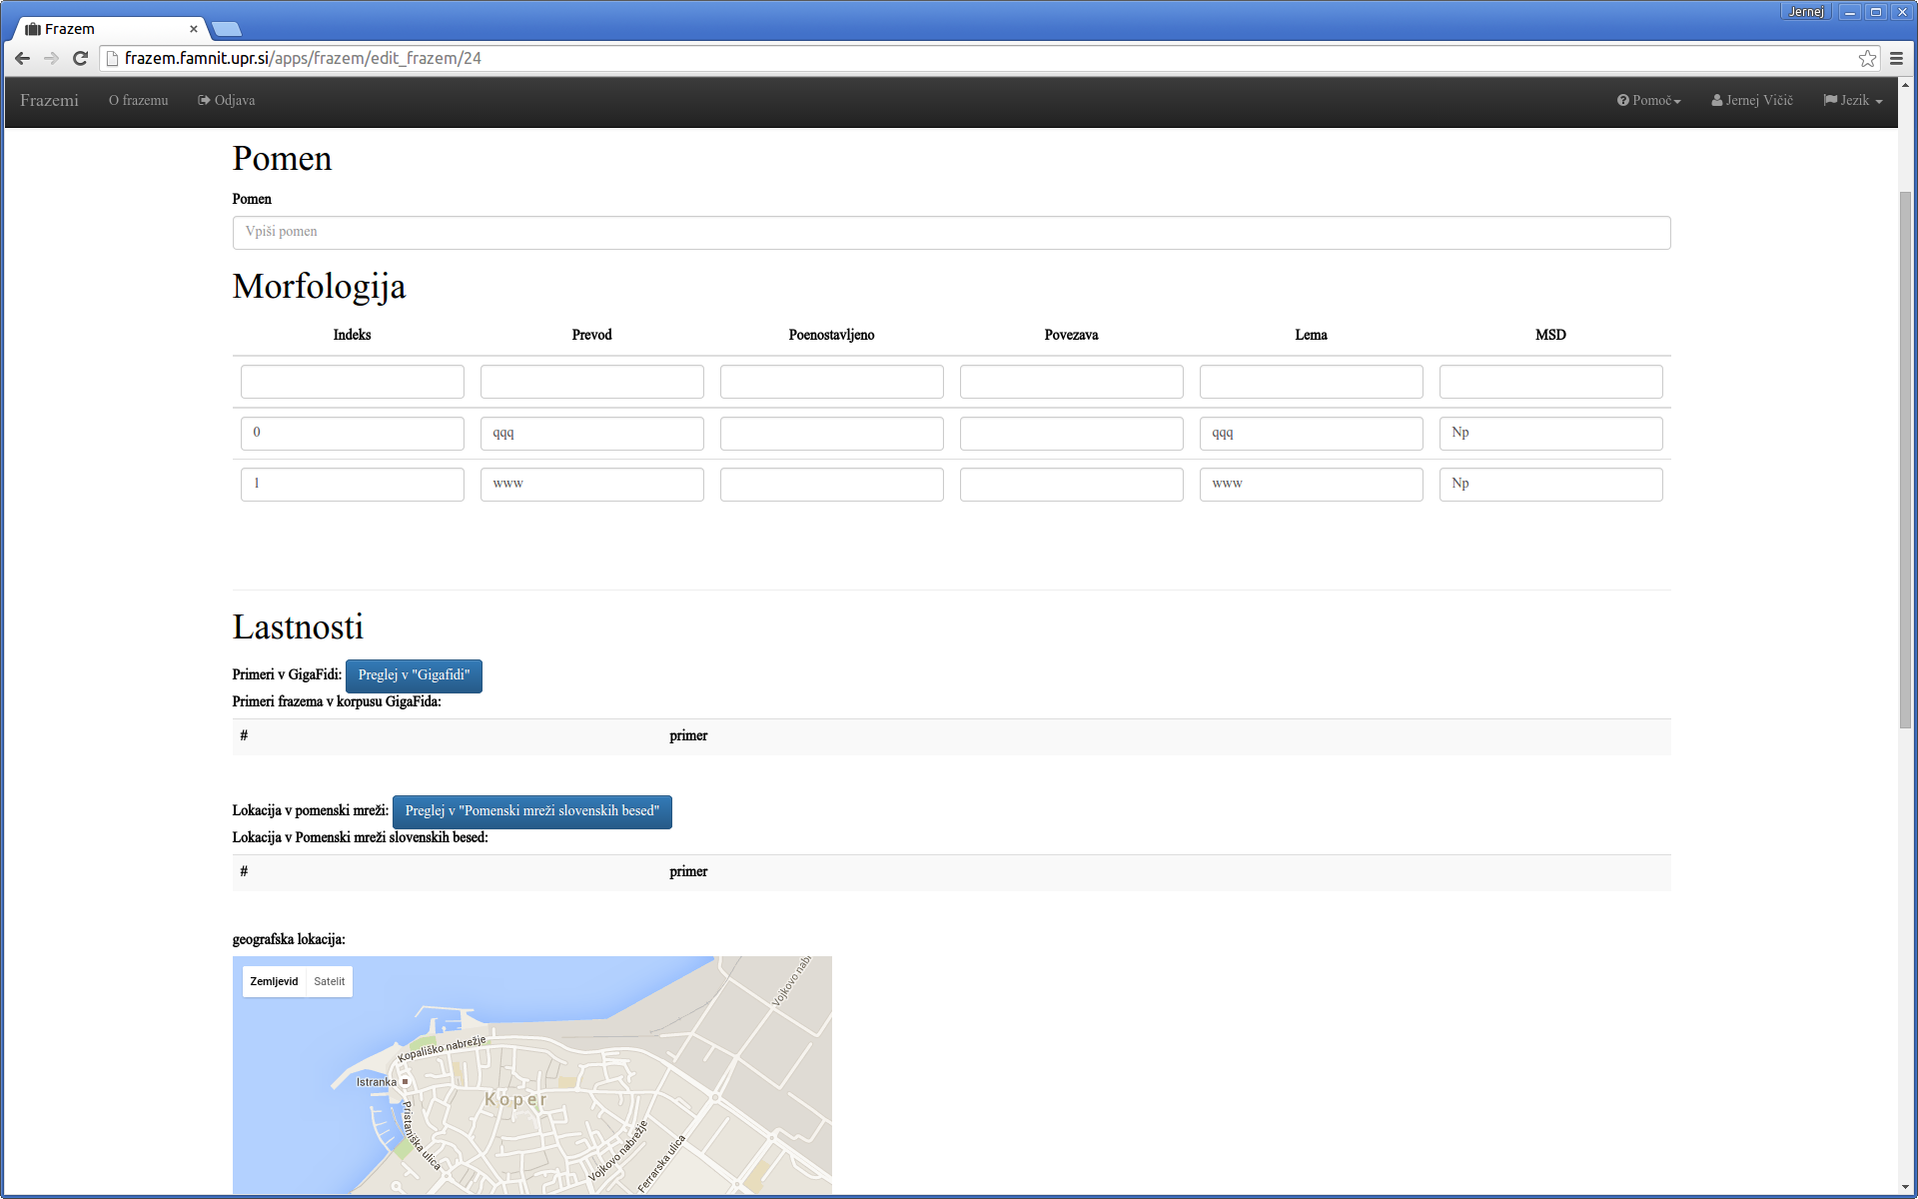The image size is (1918, 1199).
Task: Click Povezava field in qqq row
Action: coord(1071,434)
